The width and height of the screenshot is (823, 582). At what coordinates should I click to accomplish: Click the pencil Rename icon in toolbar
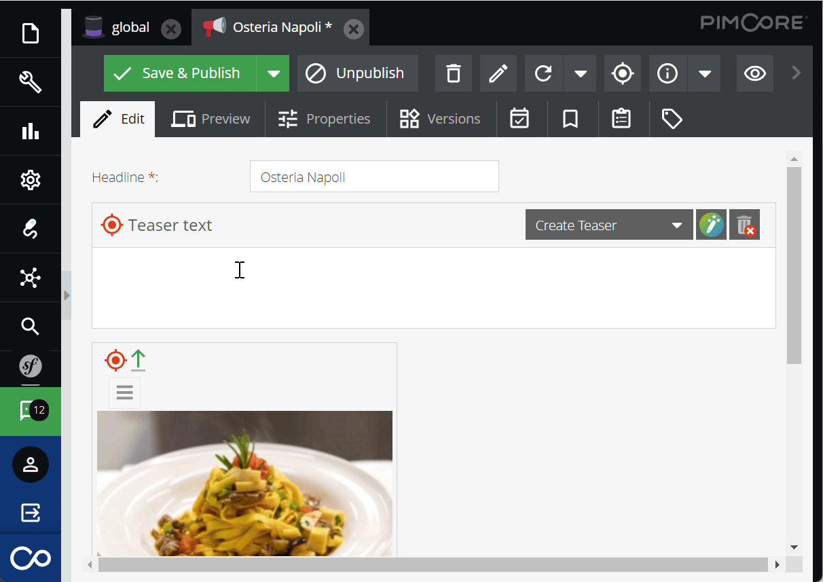(498, 73)
